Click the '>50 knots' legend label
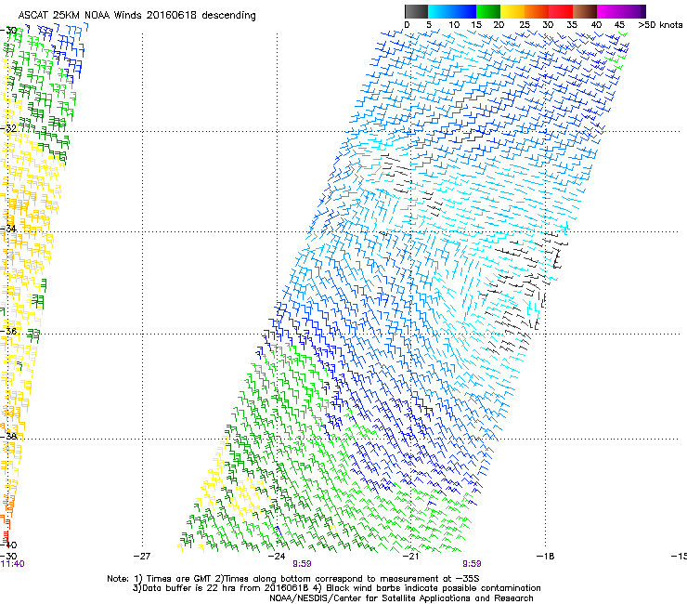The image size is (687, 604). (x=660, y=25)
